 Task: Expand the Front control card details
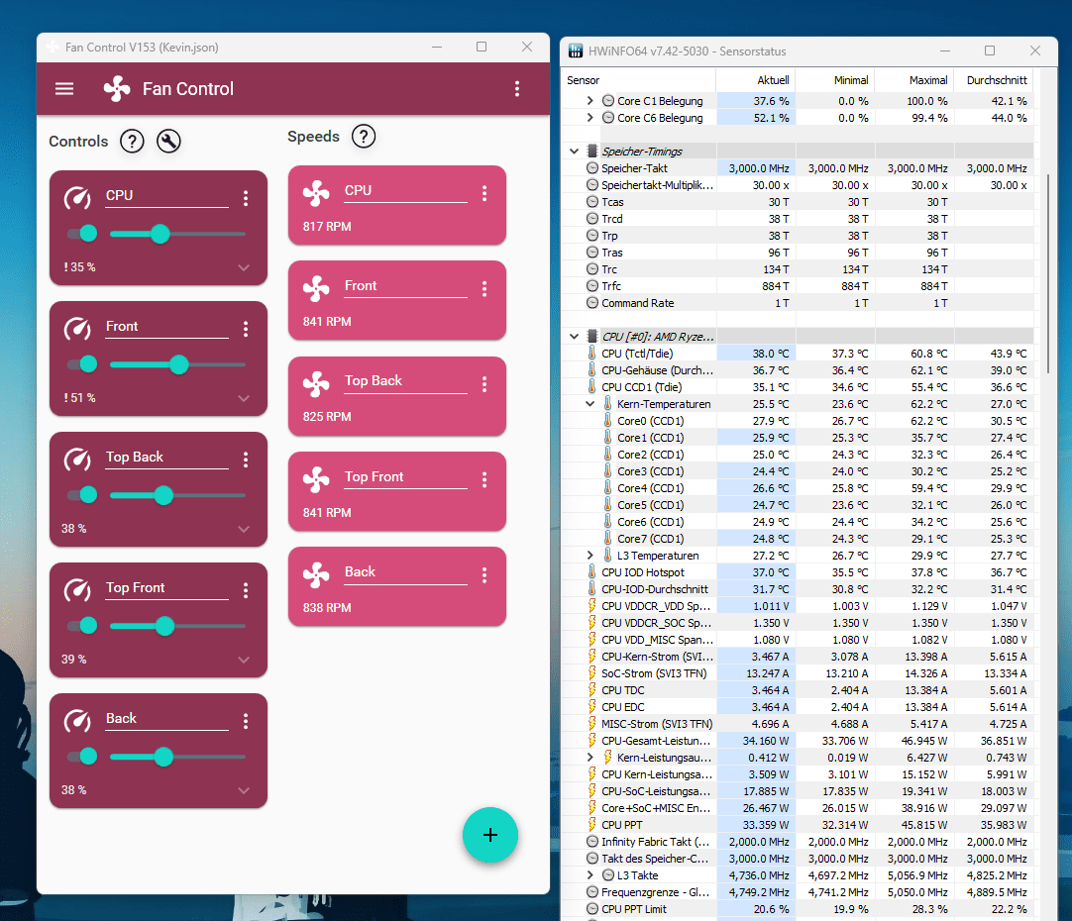click(x=244, y=398)
